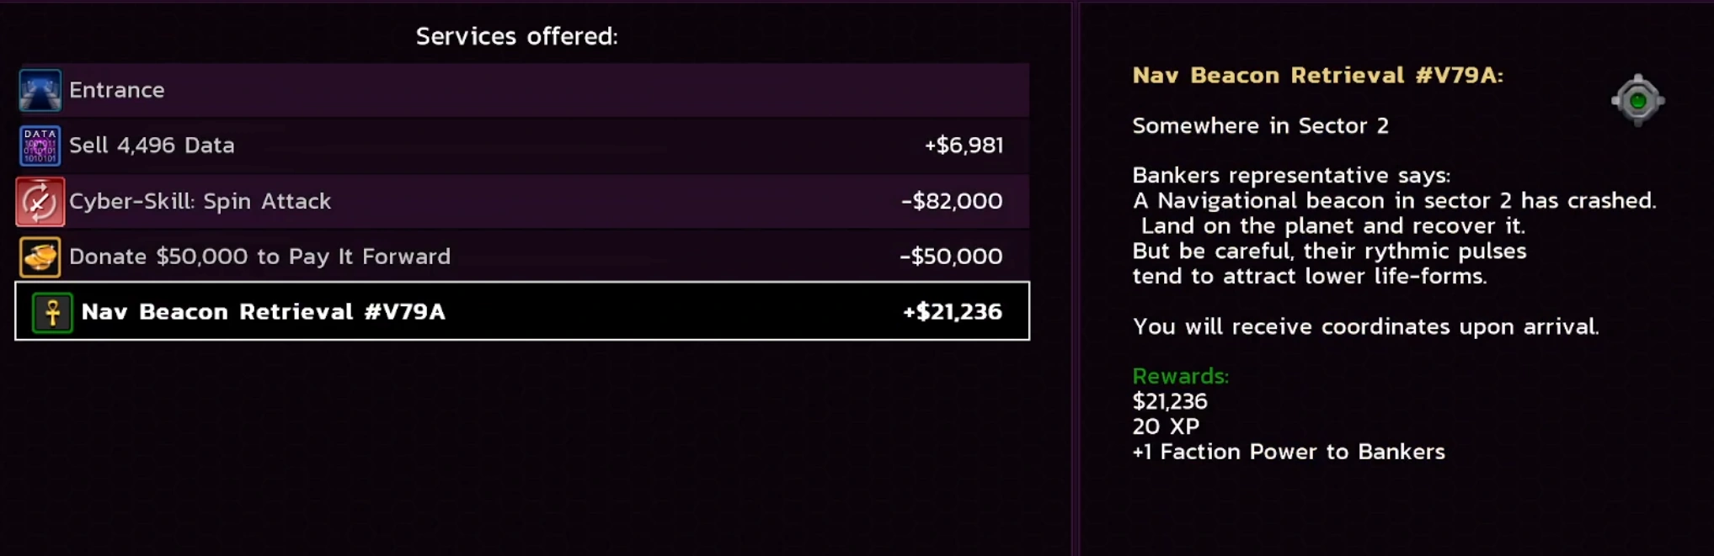Click the nav beacon icon in details panel
The height and width of the screenshot is (556, 1714).
pos(1637,101)
